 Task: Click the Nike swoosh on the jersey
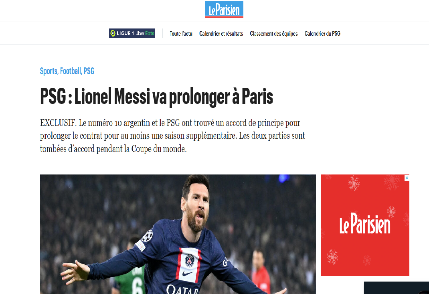(x=187, y=273)
